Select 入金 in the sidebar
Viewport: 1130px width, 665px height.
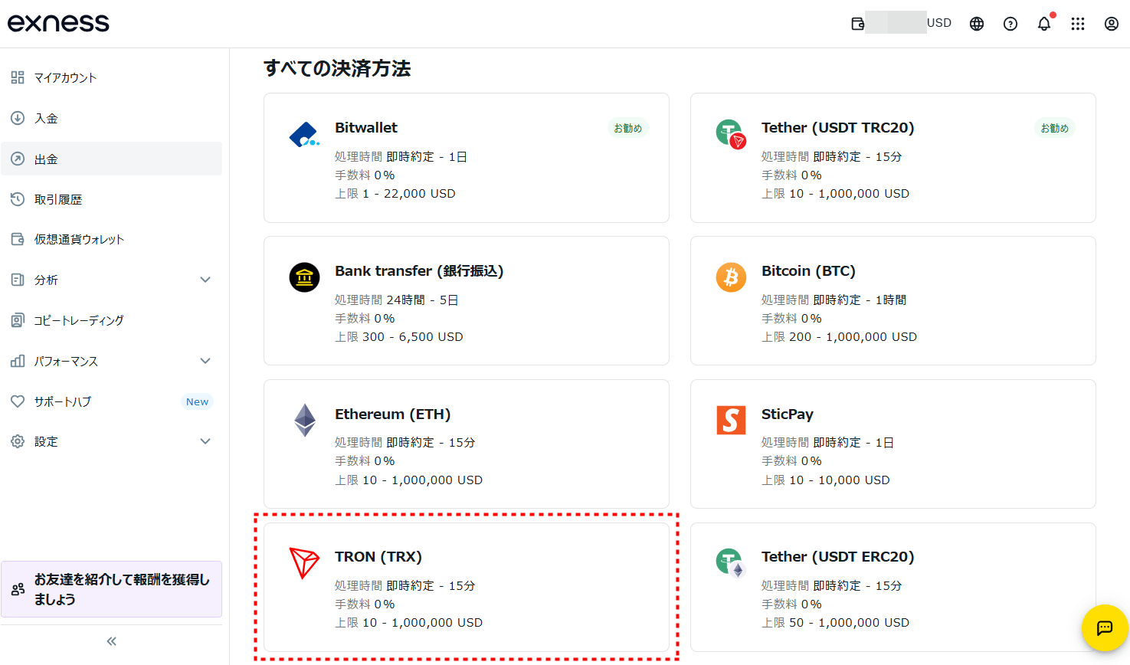click(112, 118)
